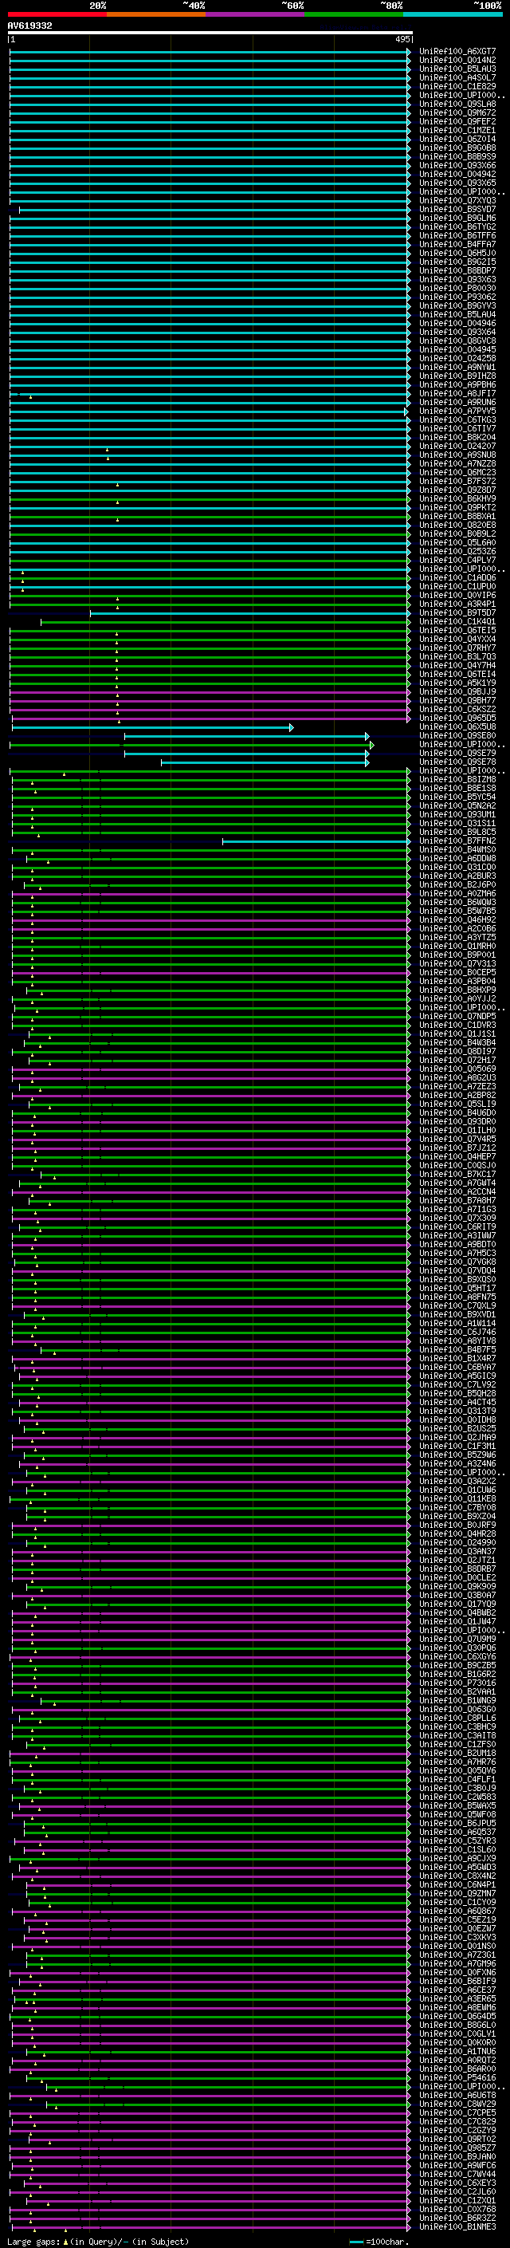This screenshot has height=2248, width=510.
Task: Select the UniRef100_B9SVD7 label
Action: coord(457,210)
